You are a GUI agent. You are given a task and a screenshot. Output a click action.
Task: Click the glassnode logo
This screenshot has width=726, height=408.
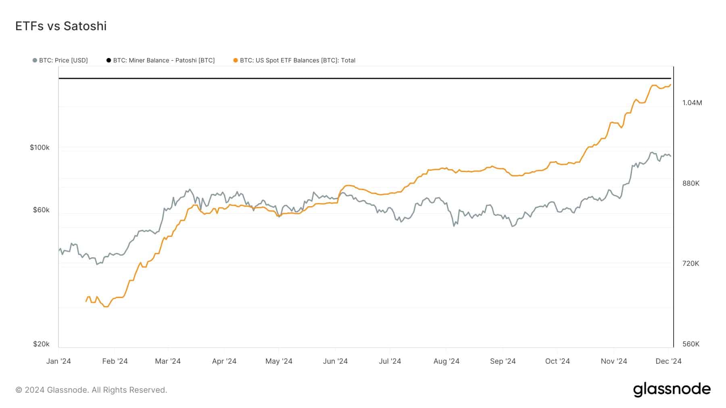pyautogui.click(x=672, y=389)
